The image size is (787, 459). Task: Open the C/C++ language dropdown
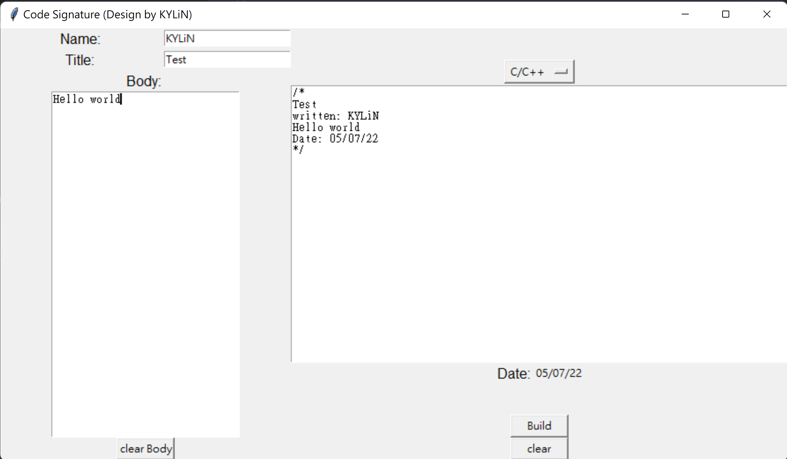[x=539, y=72]
